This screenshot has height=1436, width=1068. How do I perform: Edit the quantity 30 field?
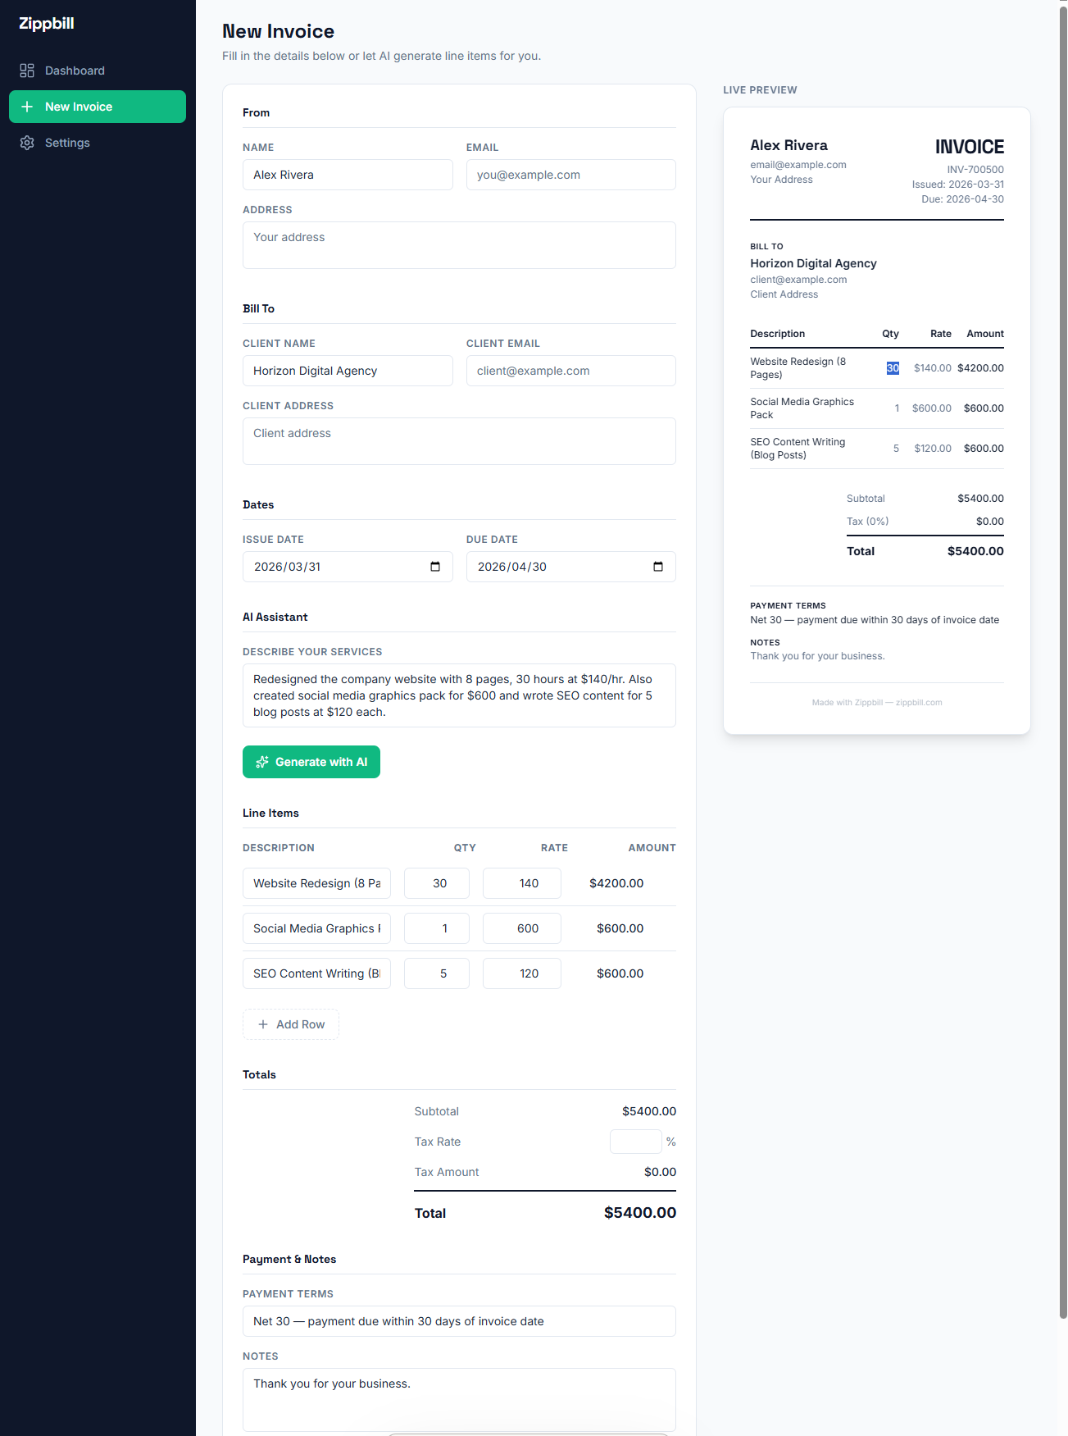437,883
